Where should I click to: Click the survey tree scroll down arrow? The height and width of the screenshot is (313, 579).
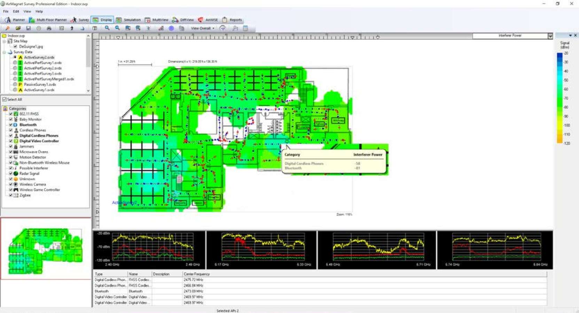coord(88,90)
